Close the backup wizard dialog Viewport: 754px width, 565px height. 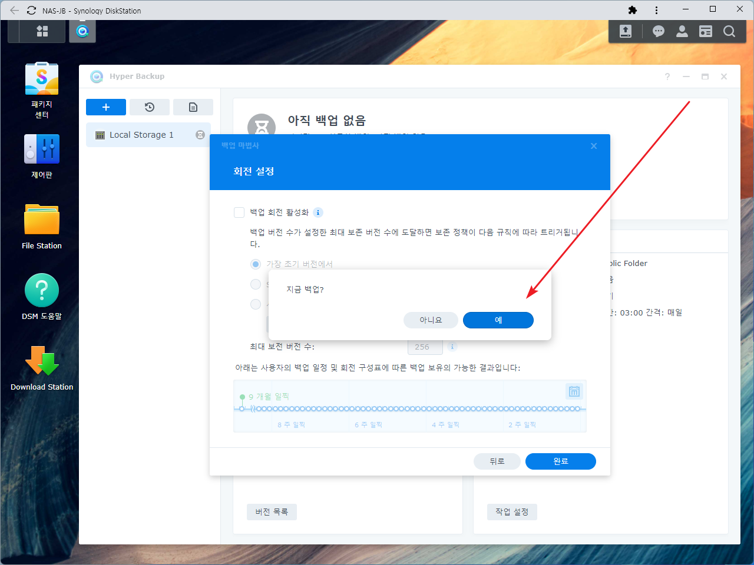point(594,146)
